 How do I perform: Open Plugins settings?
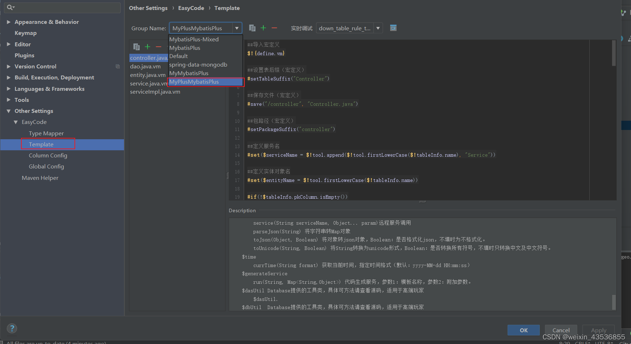[25, 55]
